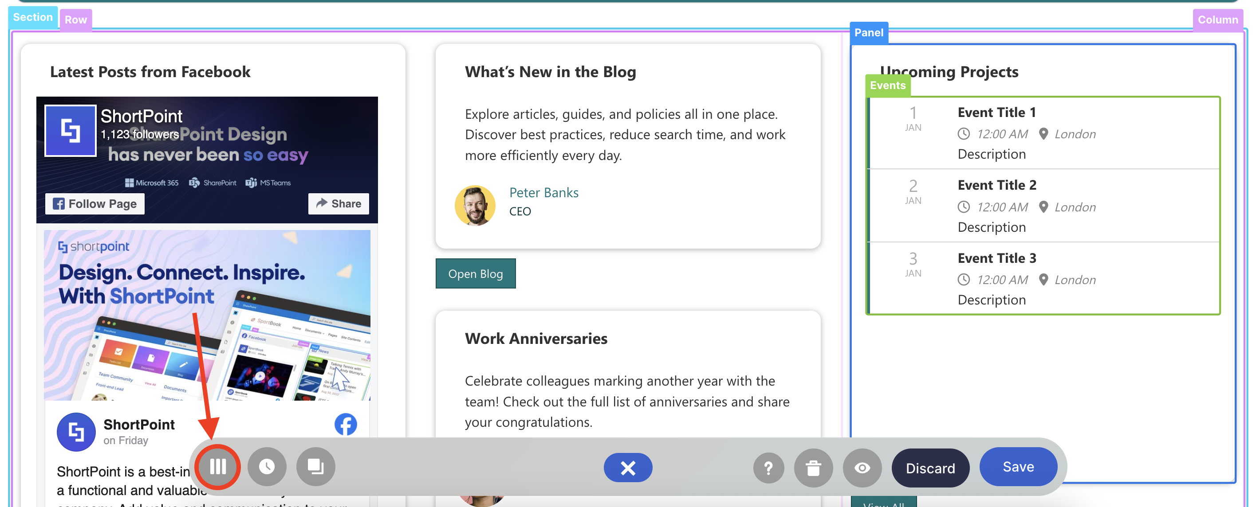Image resolution: width=1260 pixels, height=507 pixels.
Task: Open the history clock icon
Action: click(x=267, y=467)
